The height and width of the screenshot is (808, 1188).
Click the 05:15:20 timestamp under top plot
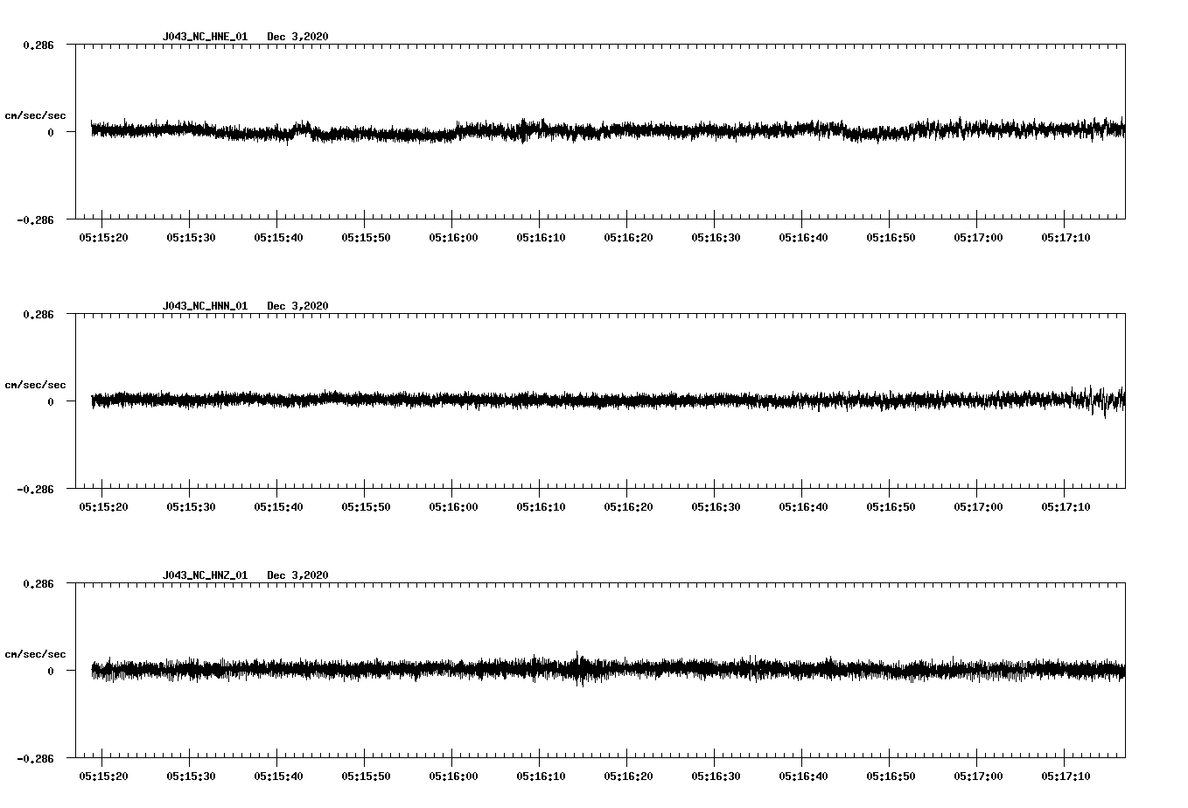(101, 235)
